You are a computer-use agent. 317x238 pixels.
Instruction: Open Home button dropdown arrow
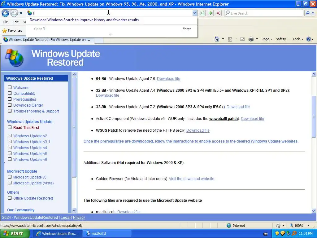[x=223, y=39]
